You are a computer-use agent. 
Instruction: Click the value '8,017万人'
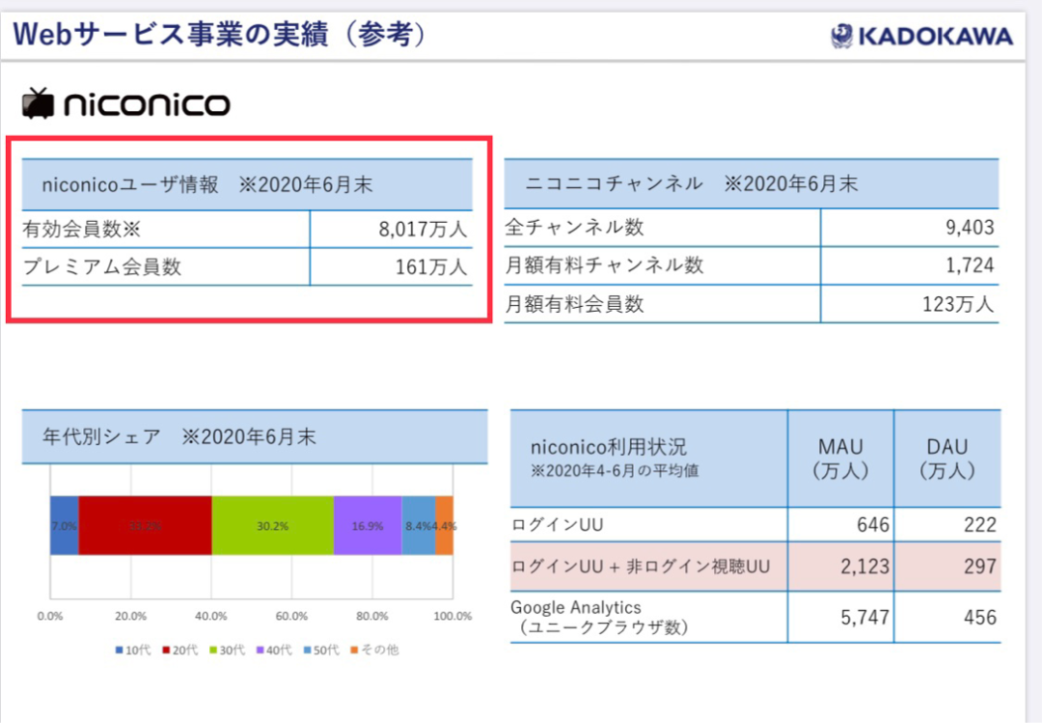[x=423, y=230]
